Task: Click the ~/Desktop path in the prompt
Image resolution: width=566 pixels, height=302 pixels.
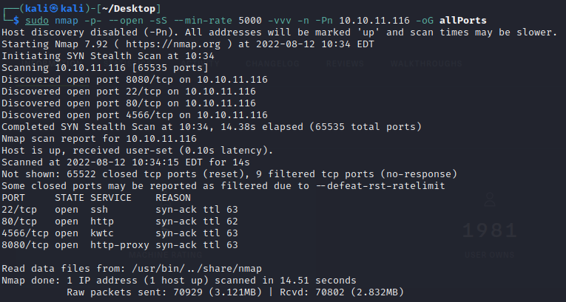Action: [x=129, y=8]
